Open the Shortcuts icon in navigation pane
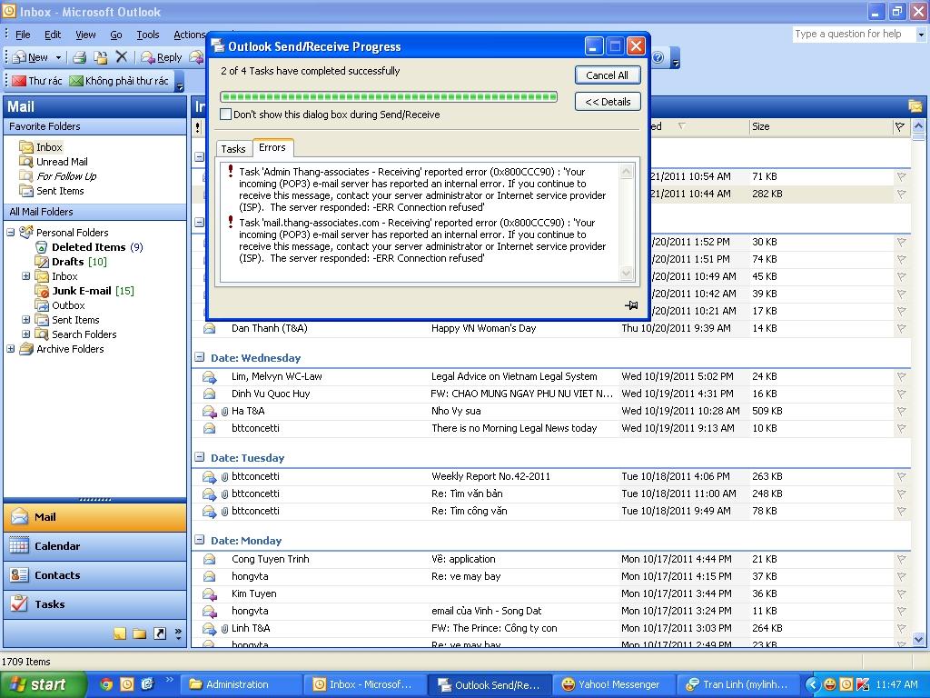The height and width of the screenshot is (698, 930). 160,633
